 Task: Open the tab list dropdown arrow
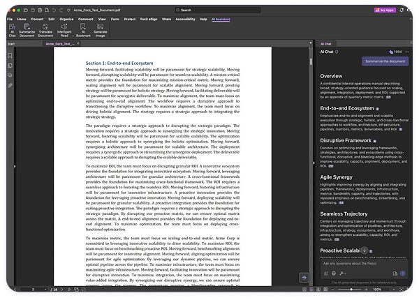(311, 43)
